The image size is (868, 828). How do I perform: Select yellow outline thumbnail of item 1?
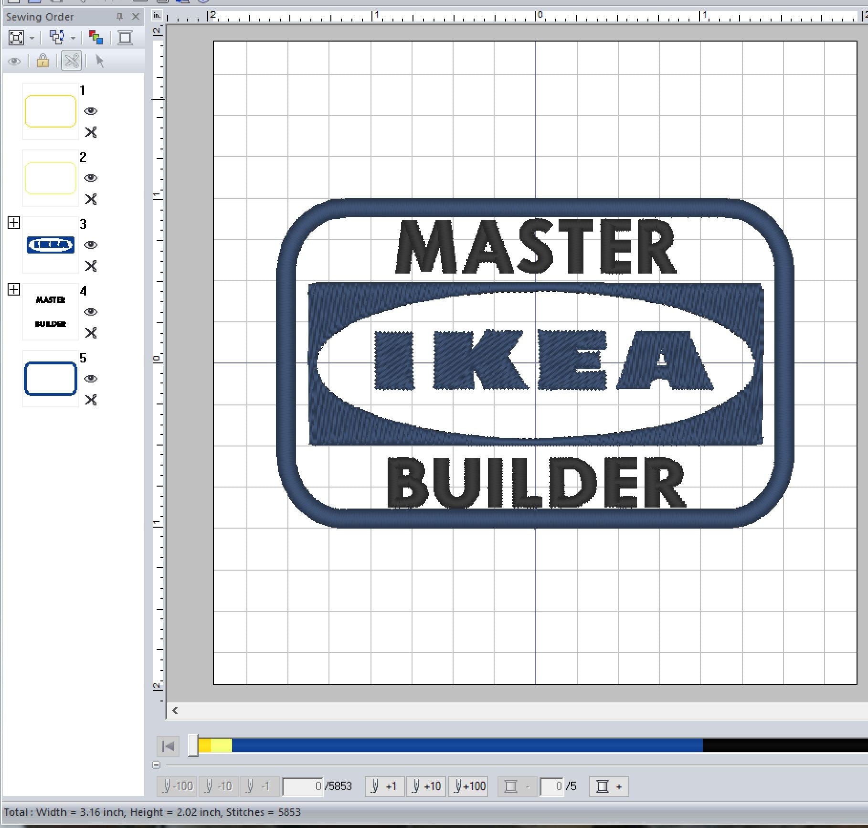click(51, 111)
